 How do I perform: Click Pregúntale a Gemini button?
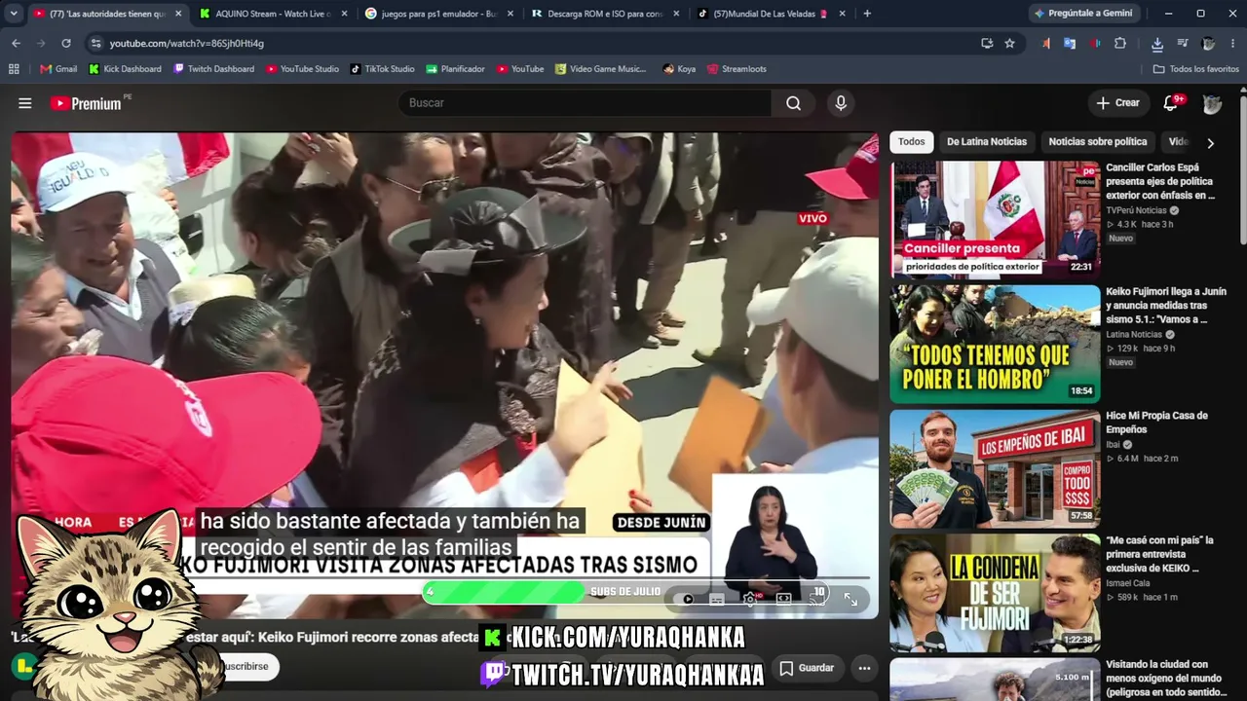click(x=1083, y=14)
